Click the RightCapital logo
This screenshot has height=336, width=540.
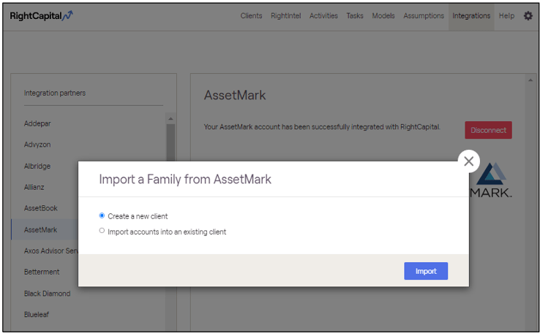tap(41, 15)
